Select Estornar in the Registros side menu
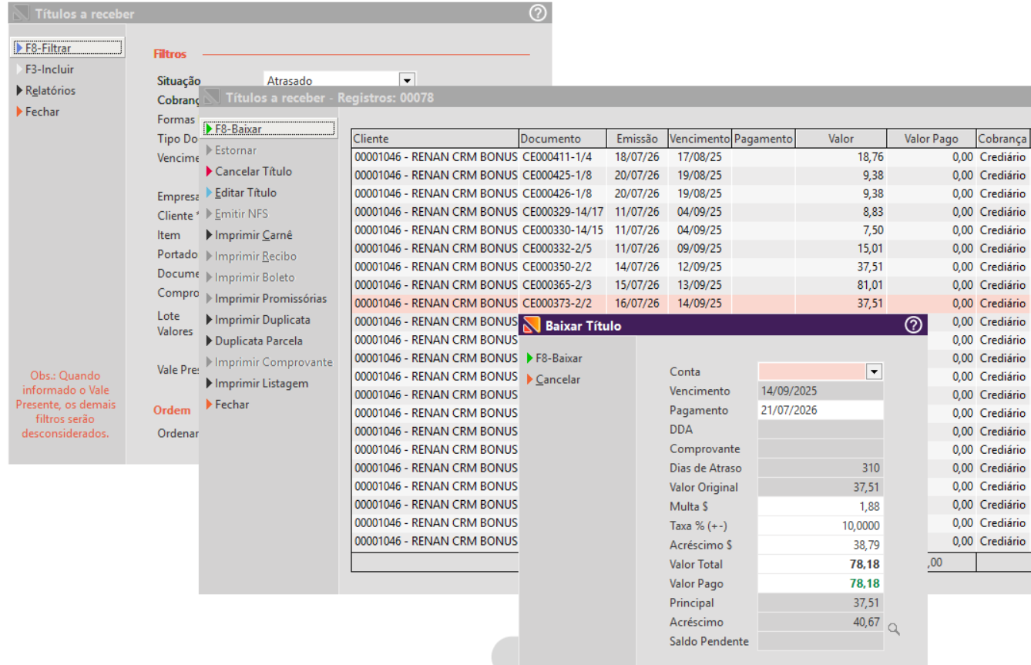Image resolution: width=1031 pixels, height=665 pixels. point(236,150)
